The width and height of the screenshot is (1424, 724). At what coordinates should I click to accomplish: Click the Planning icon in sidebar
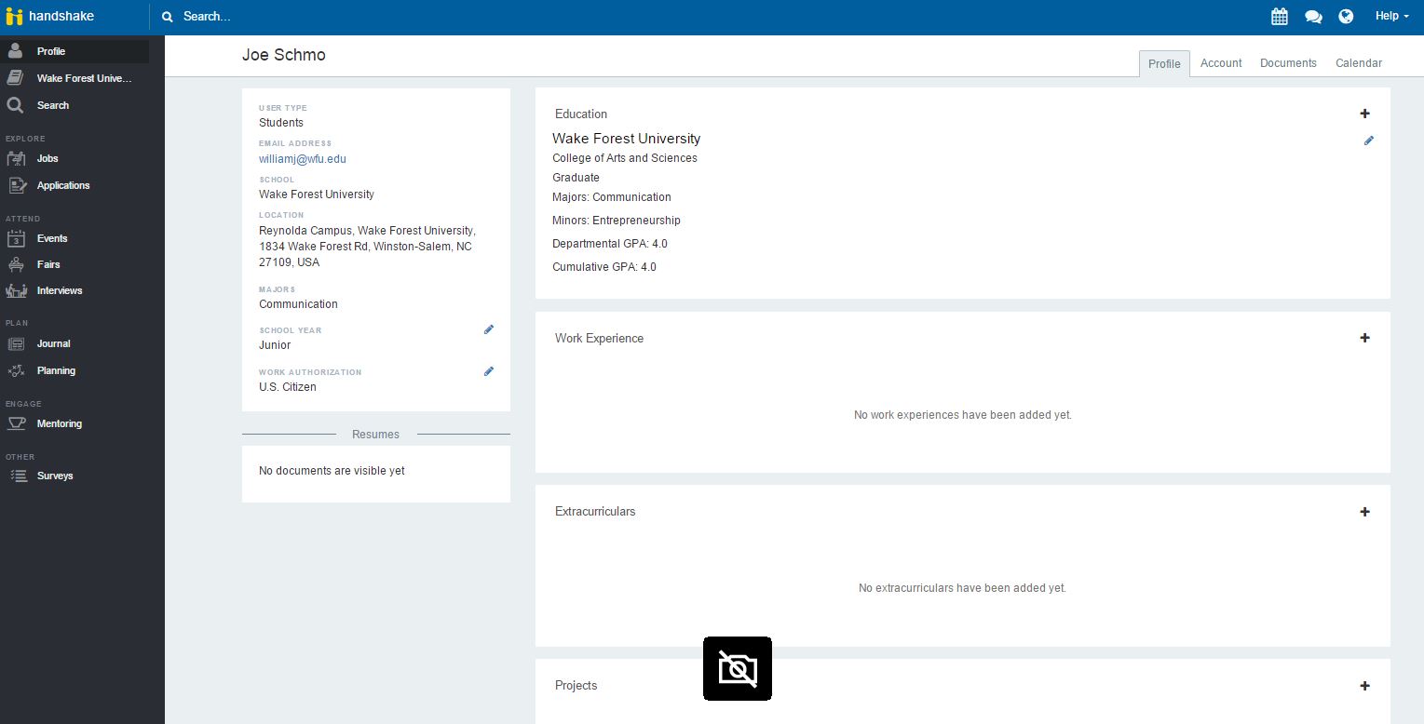17,370
